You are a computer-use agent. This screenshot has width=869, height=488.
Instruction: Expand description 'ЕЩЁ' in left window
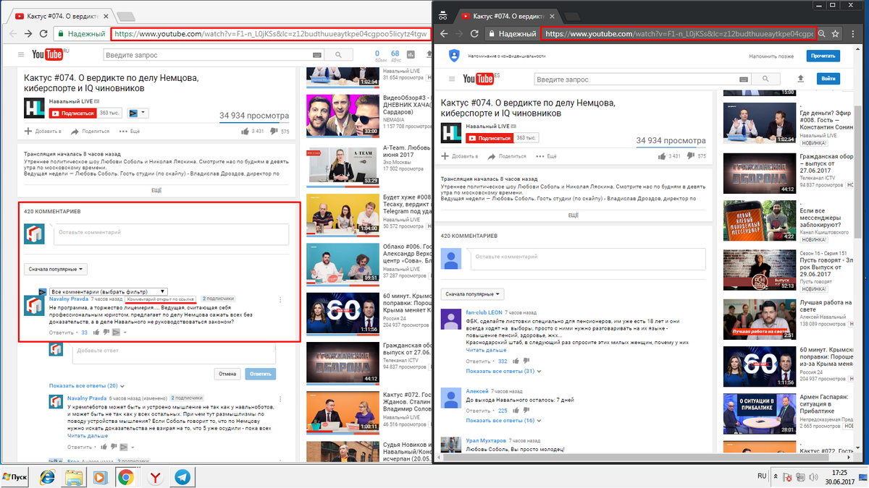coord(156,189)
